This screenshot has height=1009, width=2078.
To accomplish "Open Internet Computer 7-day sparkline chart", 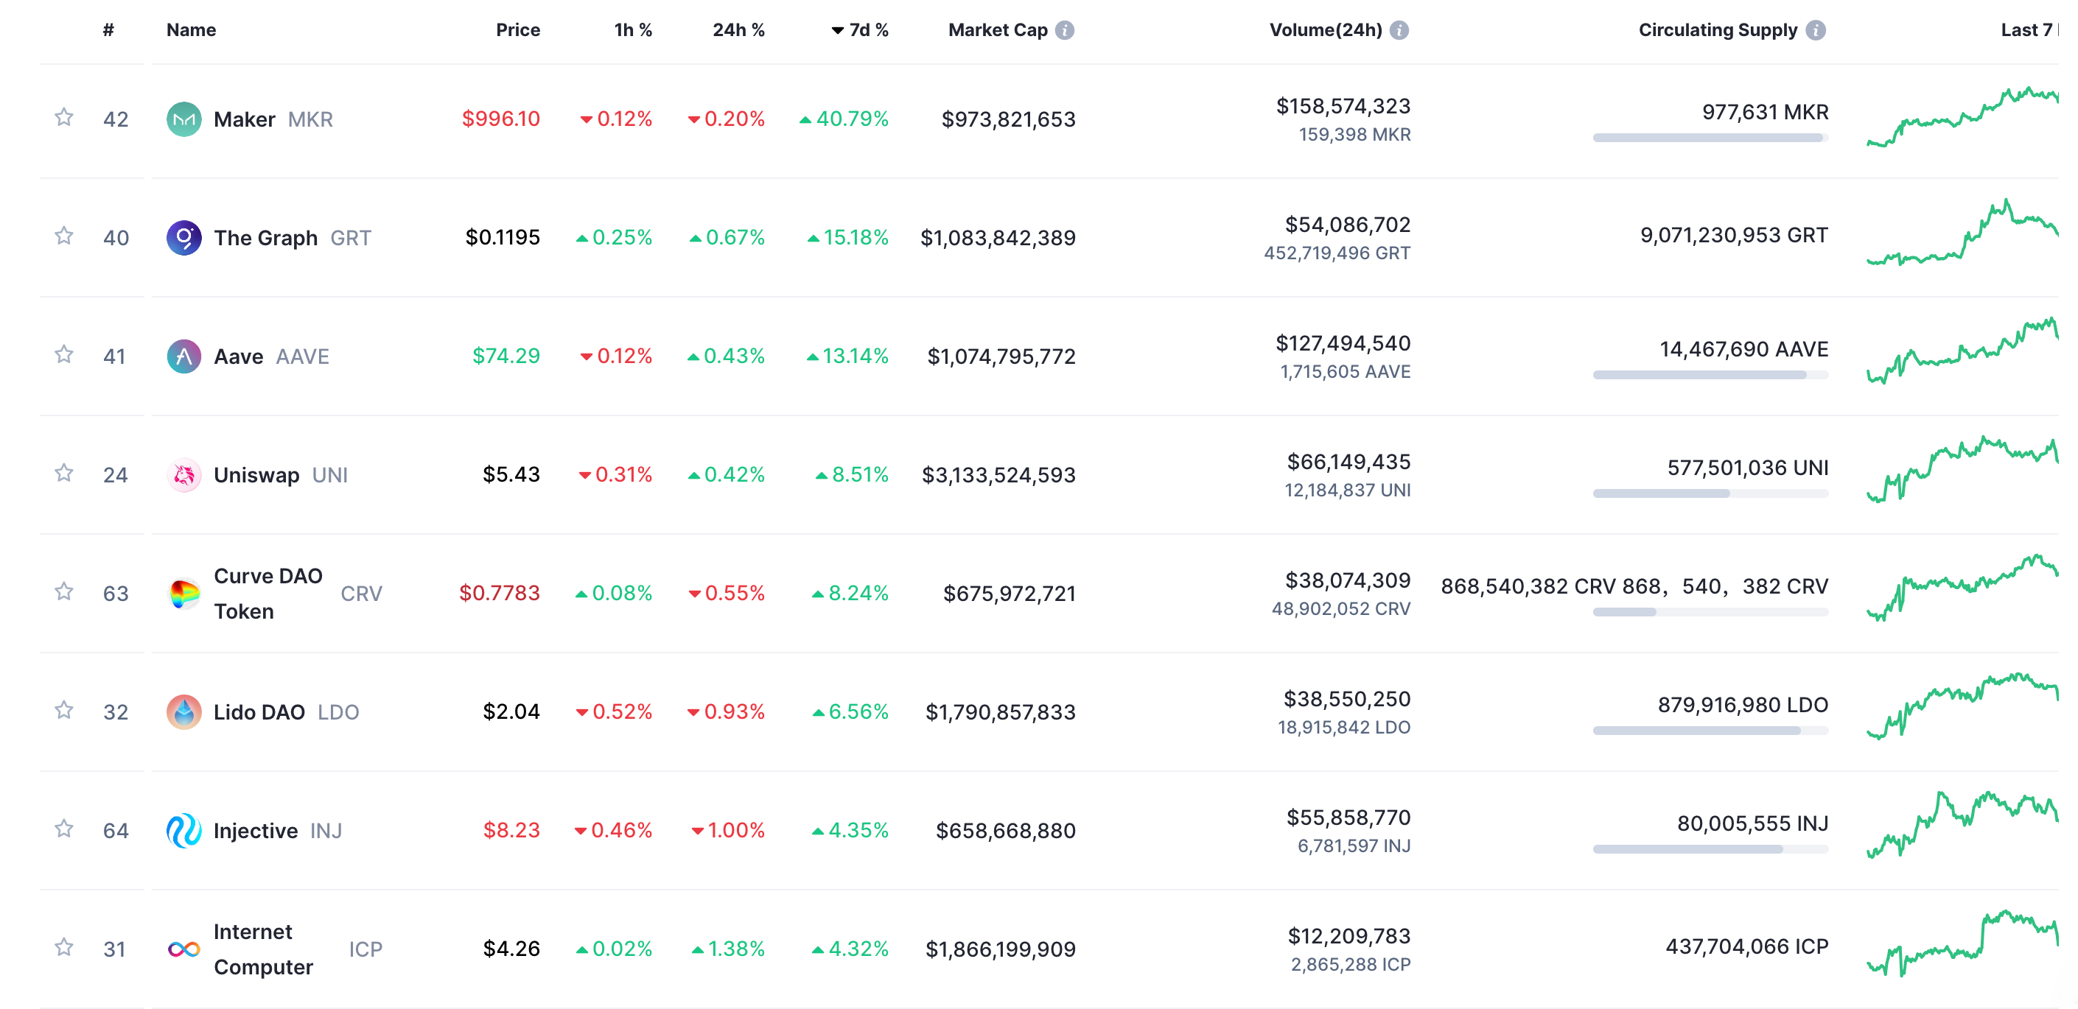I will click(1962, 943).
